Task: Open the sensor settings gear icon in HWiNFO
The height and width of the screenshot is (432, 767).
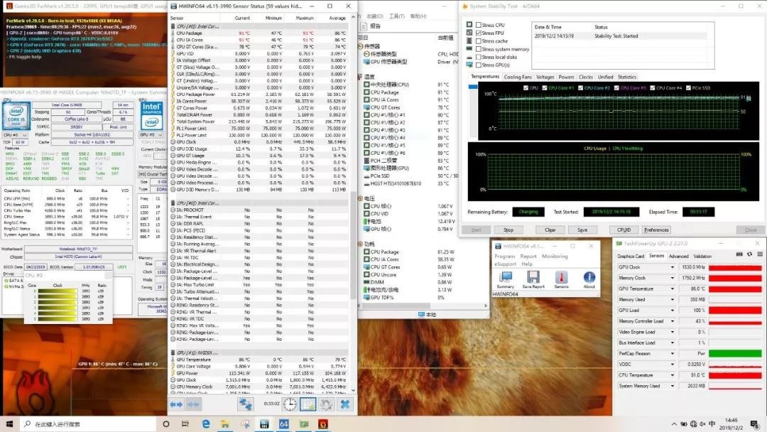Action: pyautogui.click(x=326, y=404)
